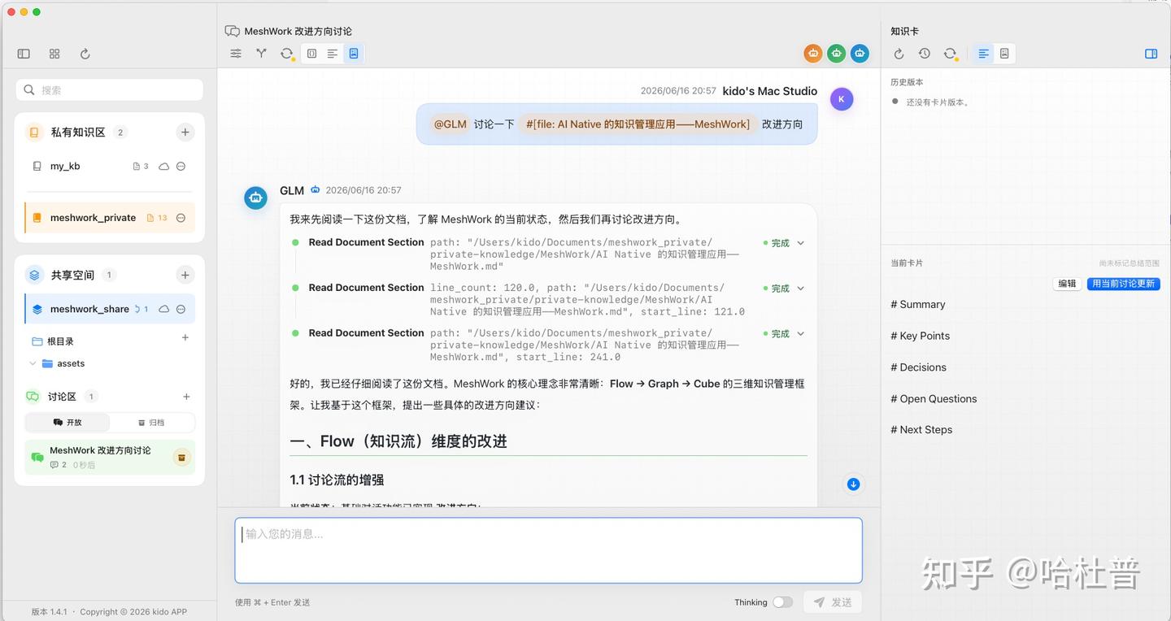Click the # Summary heading
This screenshot has height=621, width=1171.
pos(918,305)
